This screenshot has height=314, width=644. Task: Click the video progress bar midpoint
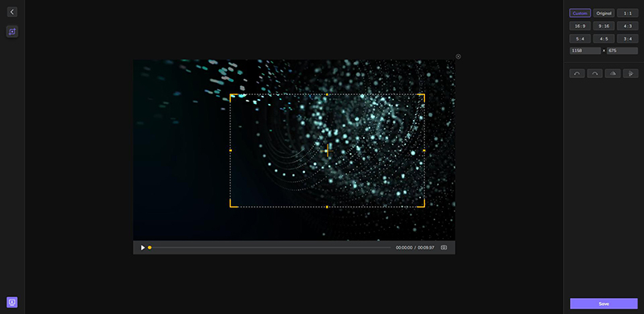click(x=270, y=247)
